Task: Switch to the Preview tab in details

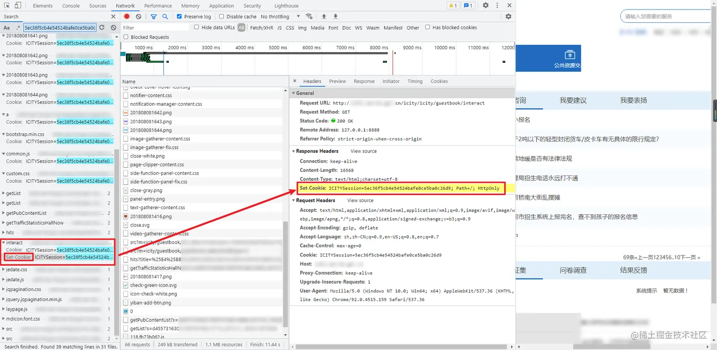Action: [338, 81]
